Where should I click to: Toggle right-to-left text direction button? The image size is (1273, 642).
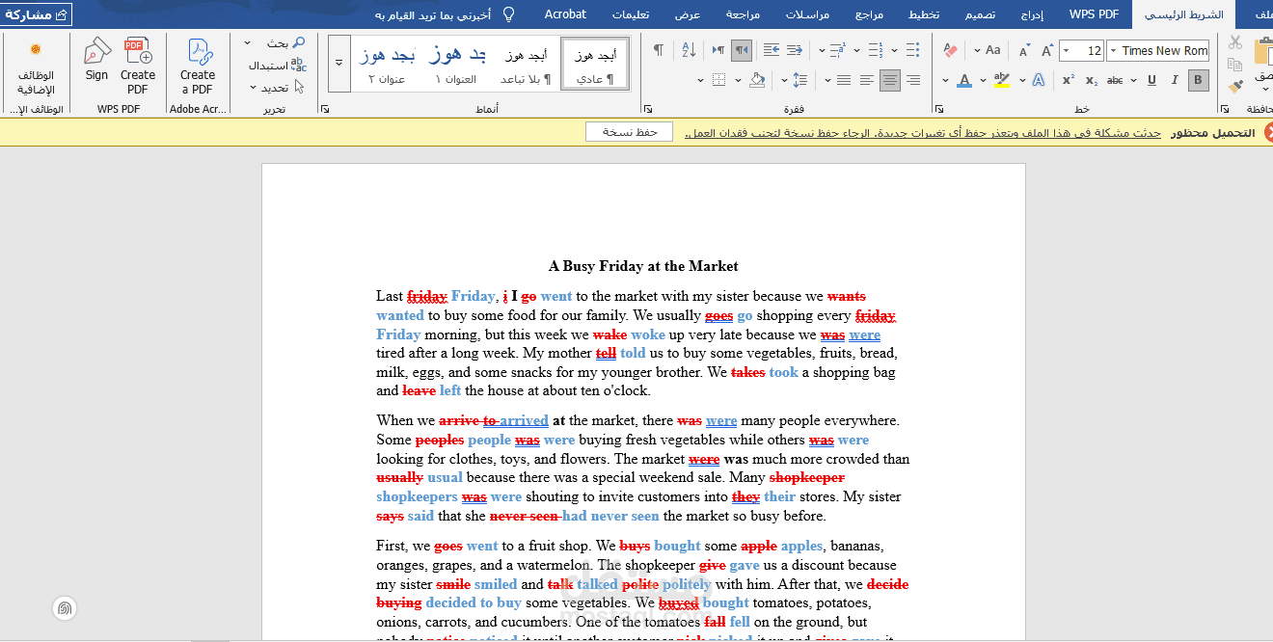point(742,50)
